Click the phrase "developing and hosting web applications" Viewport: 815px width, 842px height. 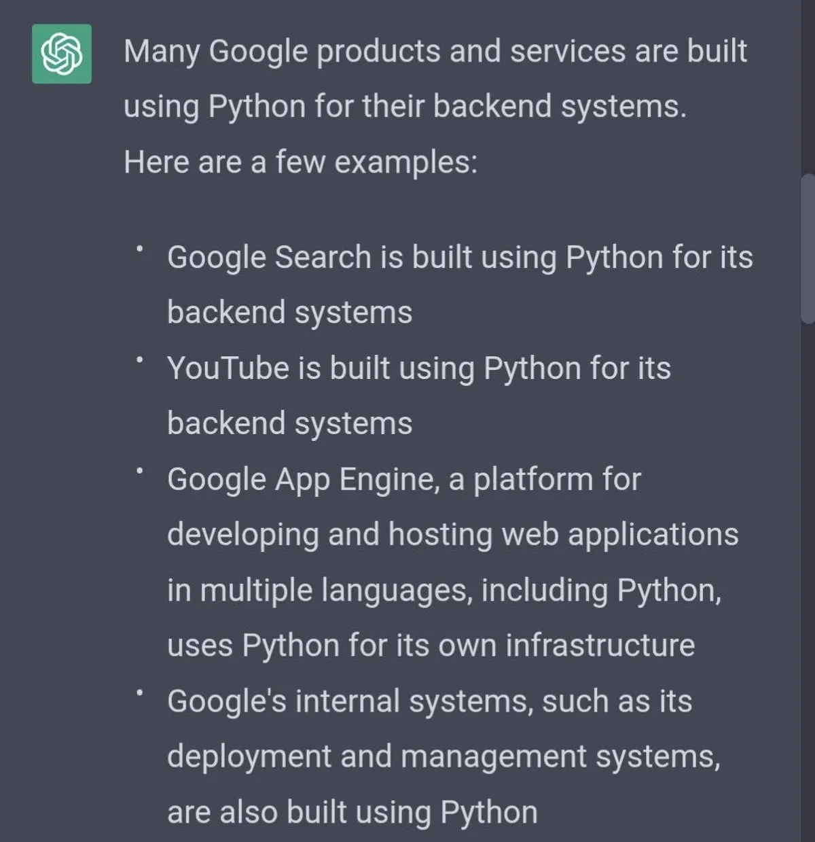(452, 534)
